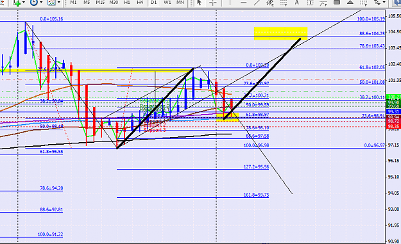Expand the dropdown arrow beside Templates icon

pos(59,3)
